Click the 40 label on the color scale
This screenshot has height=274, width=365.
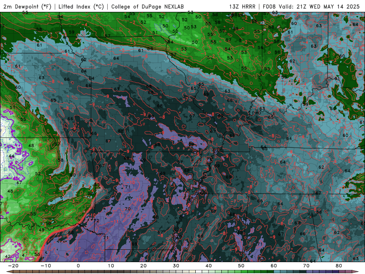coord(209,266)
